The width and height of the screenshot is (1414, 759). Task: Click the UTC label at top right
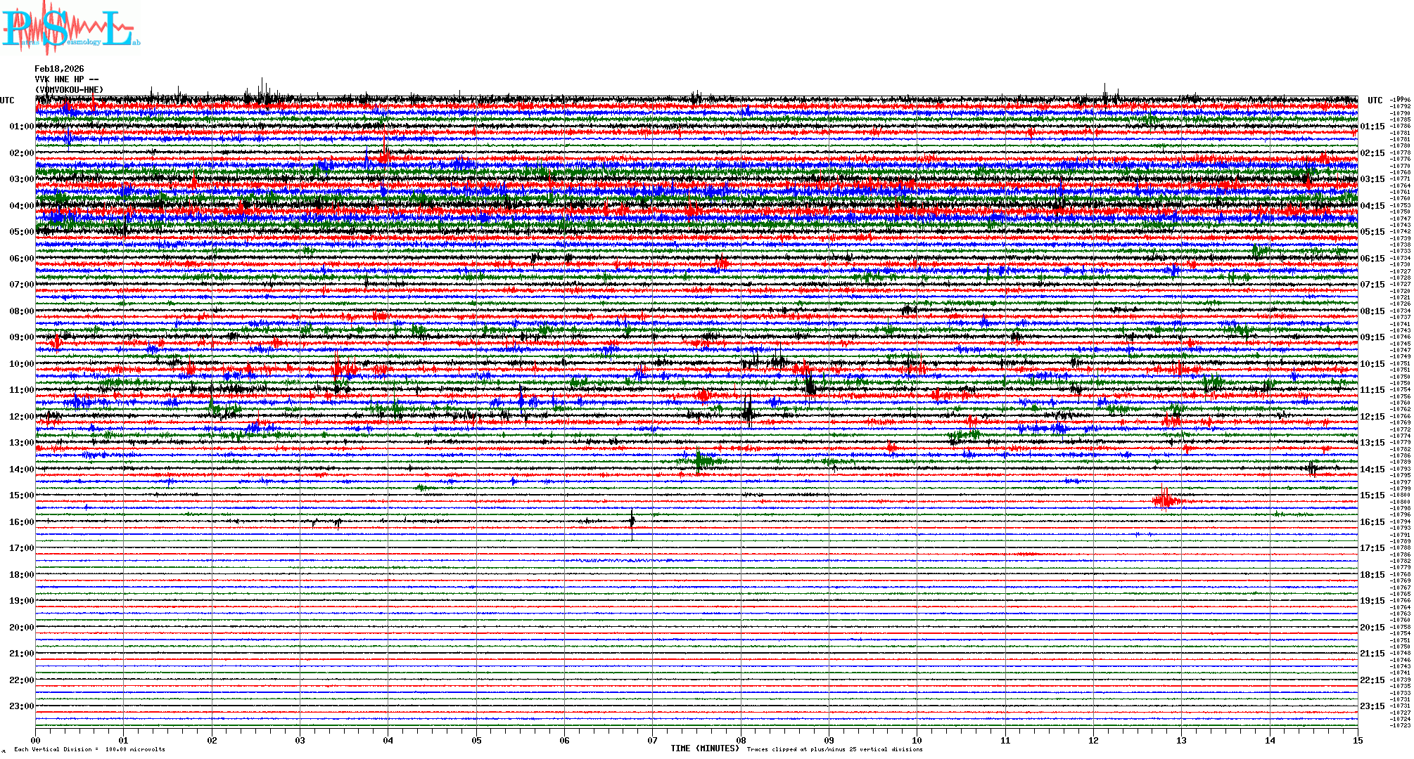pos(1375,100)
